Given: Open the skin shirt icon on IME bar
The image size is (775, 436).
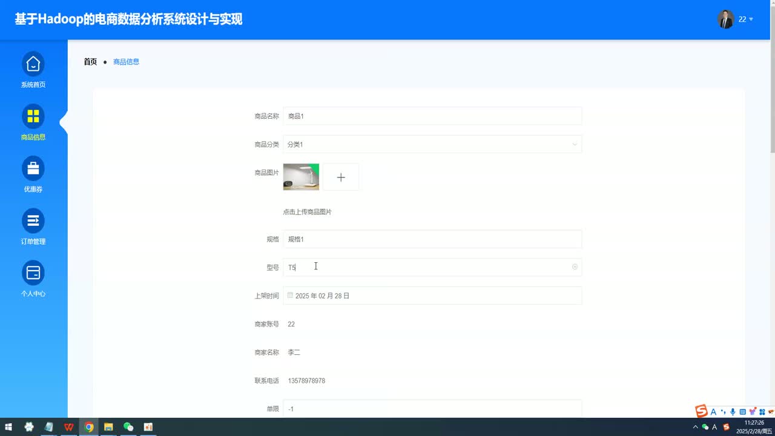Looking at the screenshot, I should (x=753, y=412).
